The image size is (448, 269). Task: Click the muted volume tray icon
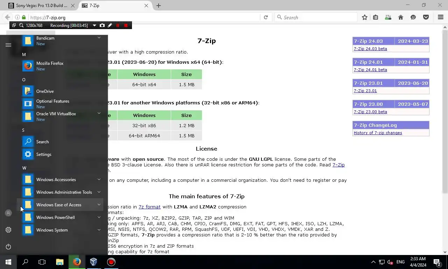click(x=390, y=262)
